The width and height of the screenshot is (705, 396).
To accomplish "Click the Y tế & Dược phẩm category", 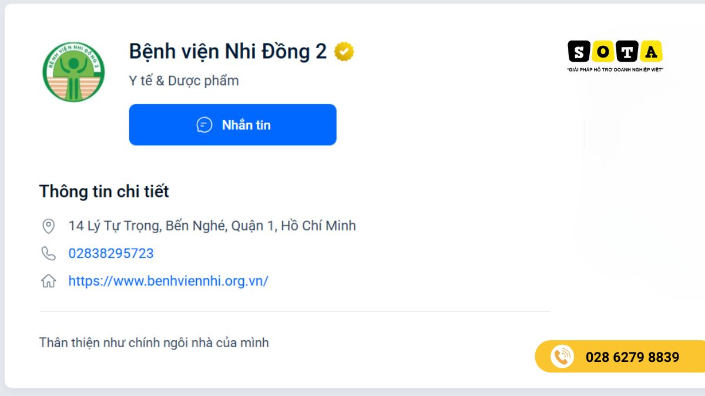I will click(184, 80).
